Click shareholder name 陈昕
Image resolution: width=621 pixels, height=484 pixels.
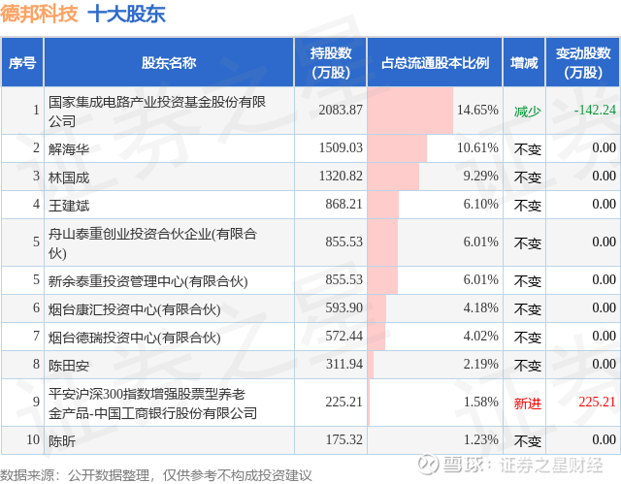[x=62, y=440]
